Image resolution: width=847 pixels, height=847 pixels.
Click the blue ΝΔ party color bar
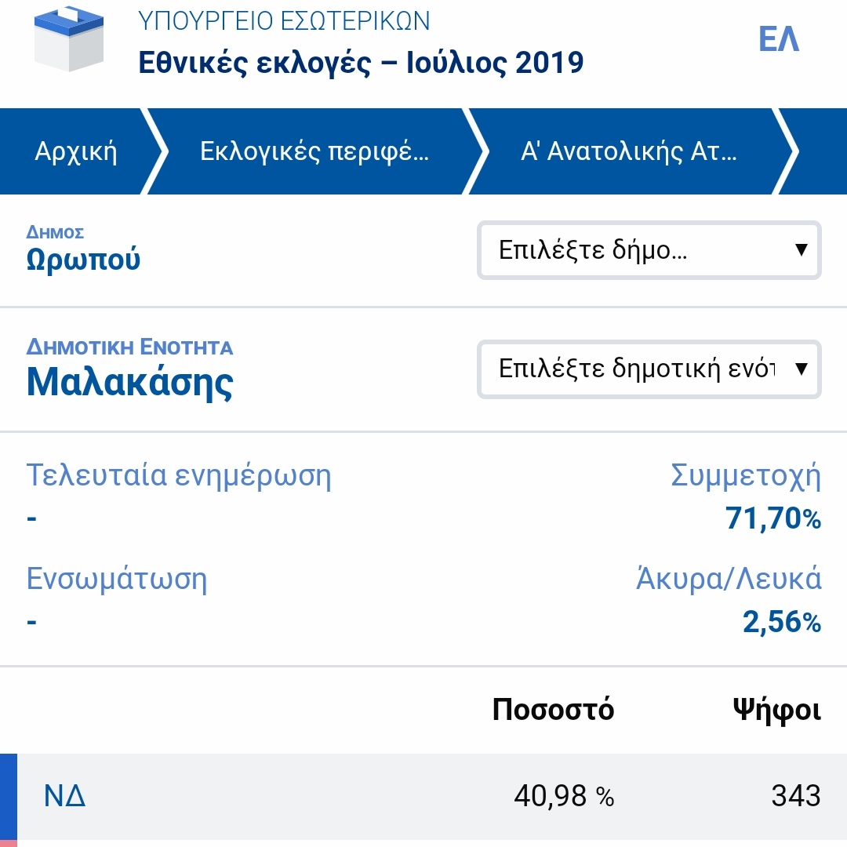tap(8, 796)
